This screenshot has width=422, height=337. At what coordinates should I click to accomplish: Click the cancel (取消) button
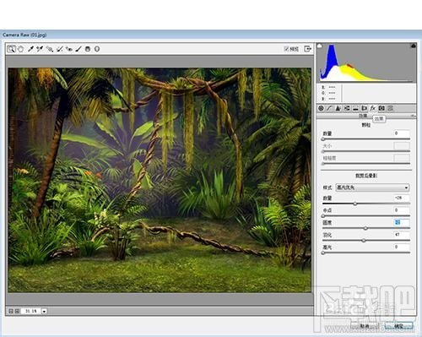pyautogui.click(x=365, y=326)
